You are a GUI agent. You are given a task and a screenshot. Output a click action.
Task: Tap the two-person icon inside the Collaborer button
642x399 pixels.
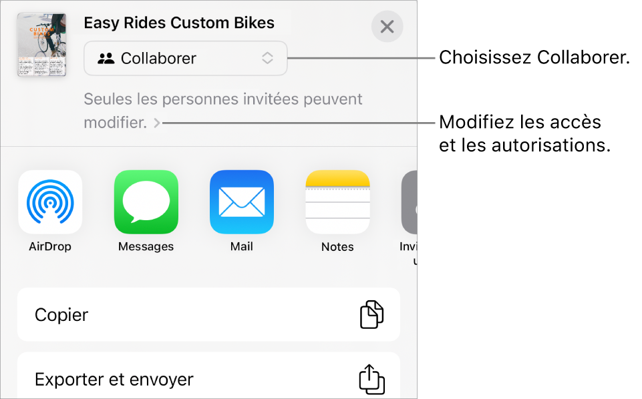(x=107, y=58)
